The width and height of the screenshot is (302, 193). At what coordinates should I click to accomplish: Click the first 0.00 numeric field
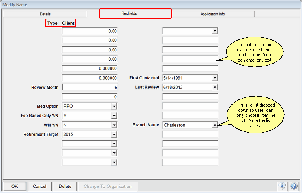(90, 31)
